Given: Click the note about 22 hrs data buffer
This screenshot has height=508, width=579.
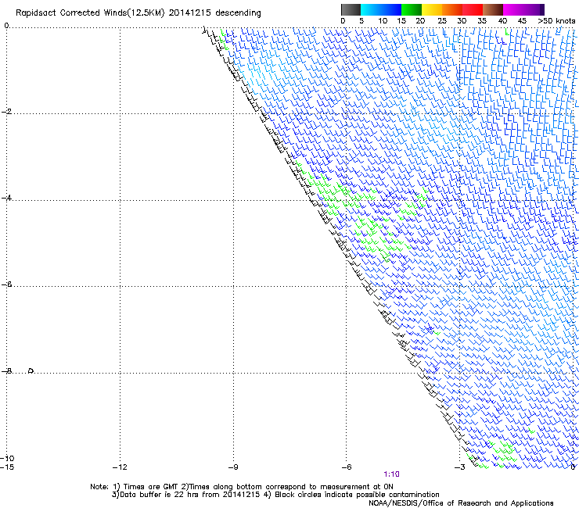Looking at the screenshot, I should coord(185,495).
